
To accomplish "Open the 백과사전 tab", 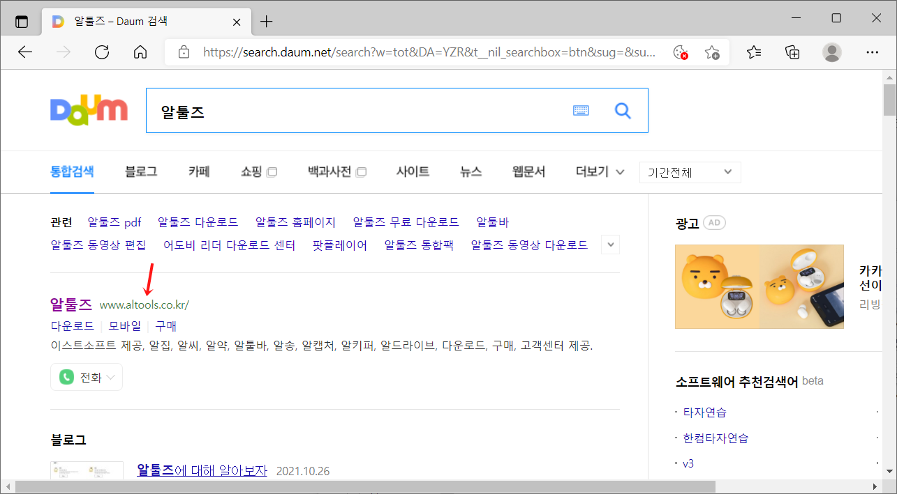I will [x=329, y=171].
